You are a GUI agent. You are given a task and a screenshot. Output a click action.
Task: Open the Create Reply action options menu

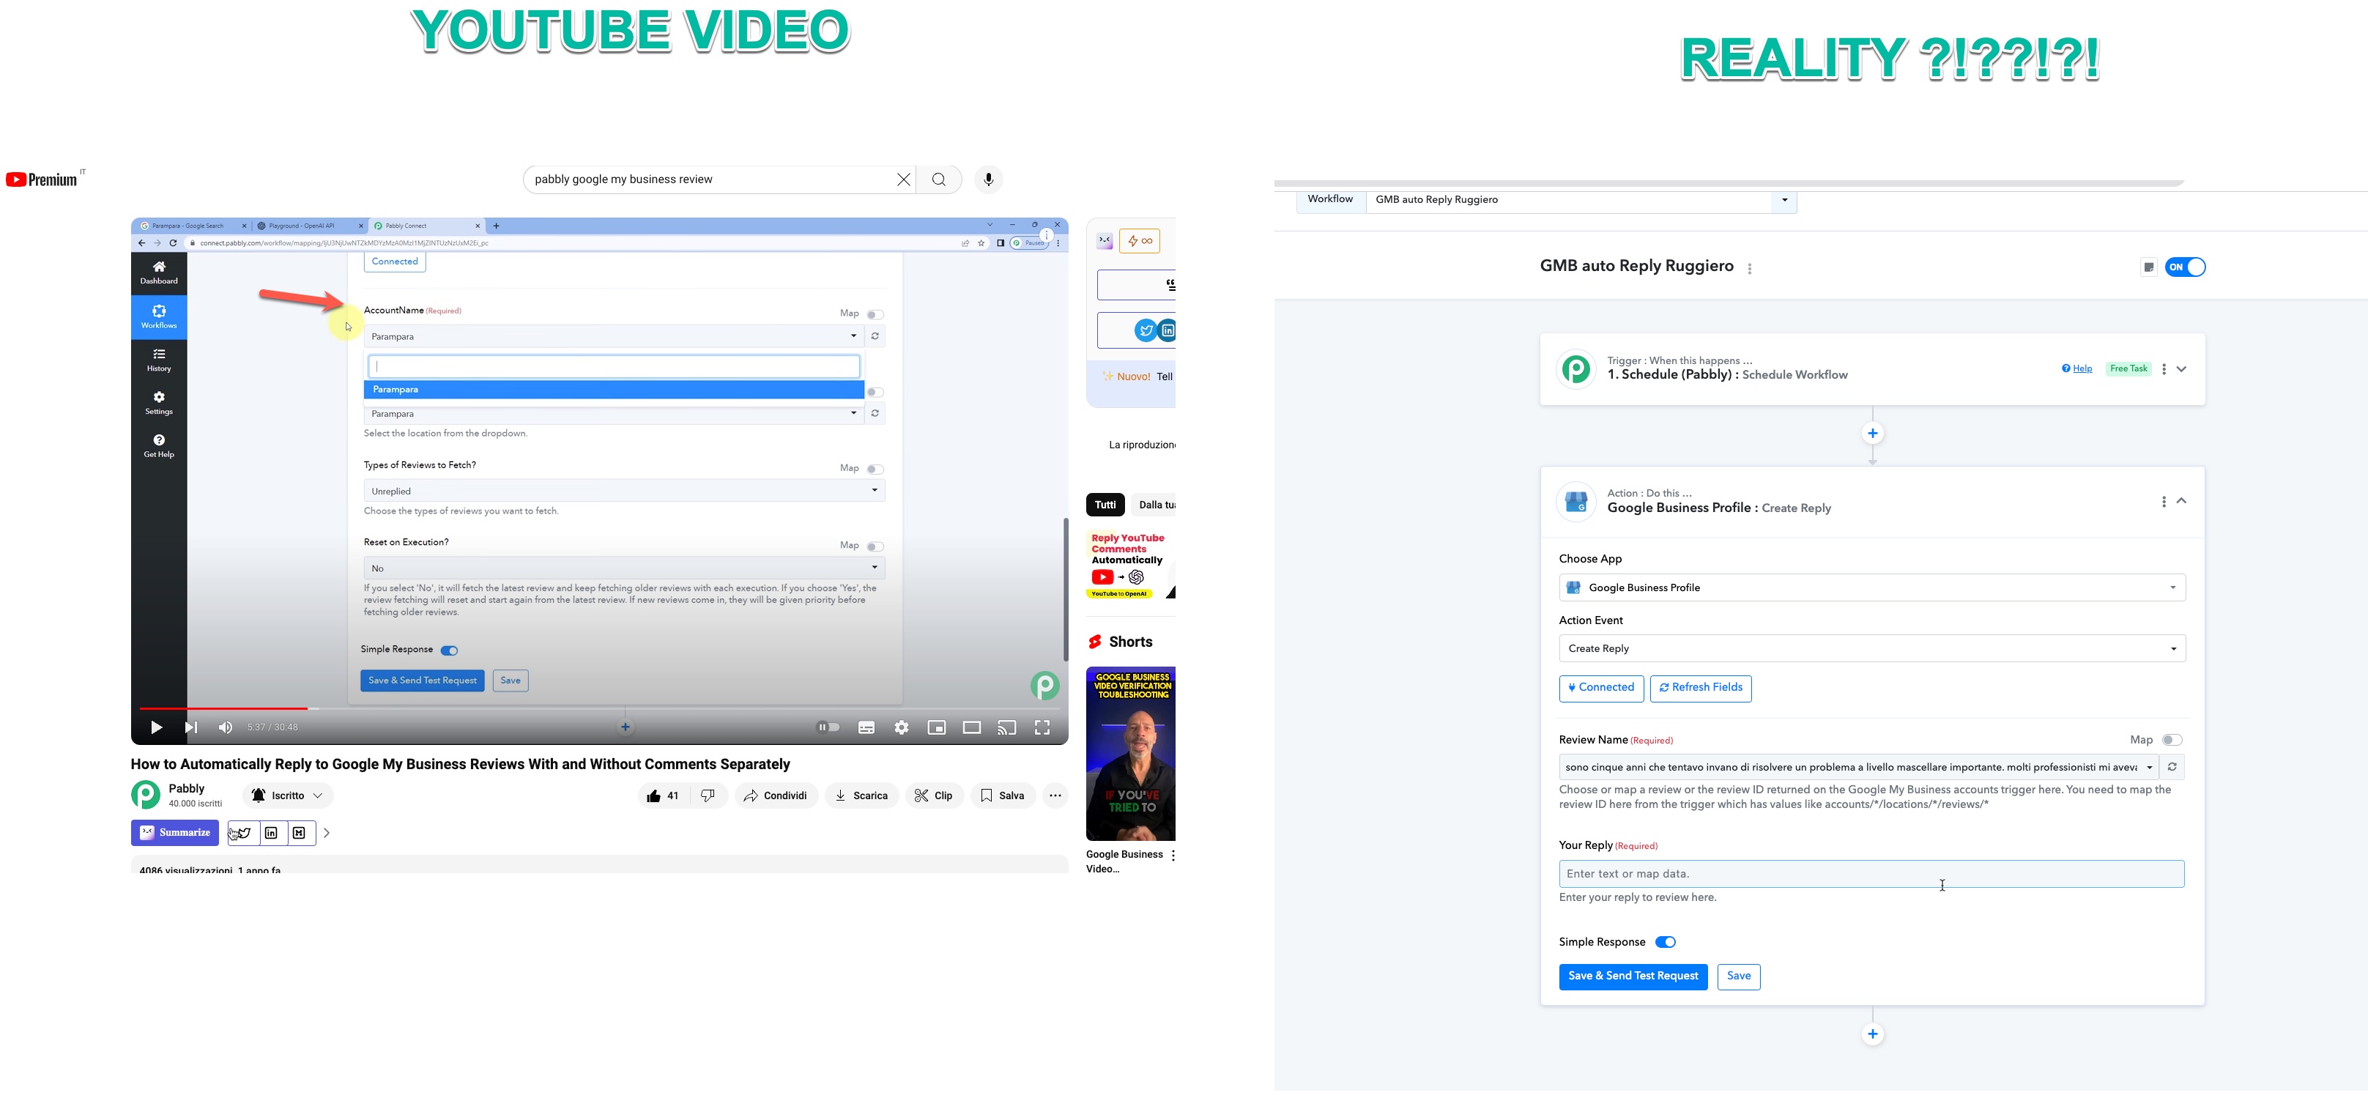click(x=2164, y=501)
